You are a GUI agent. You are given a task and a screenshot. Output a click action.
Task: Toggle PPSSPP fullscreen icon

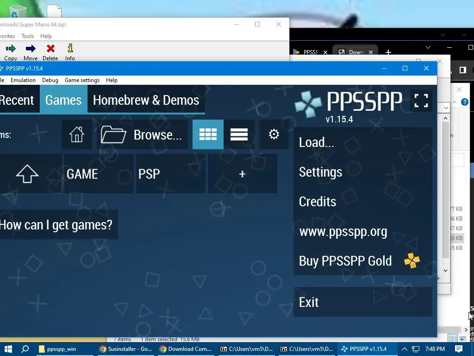click(x=421, y=101)
